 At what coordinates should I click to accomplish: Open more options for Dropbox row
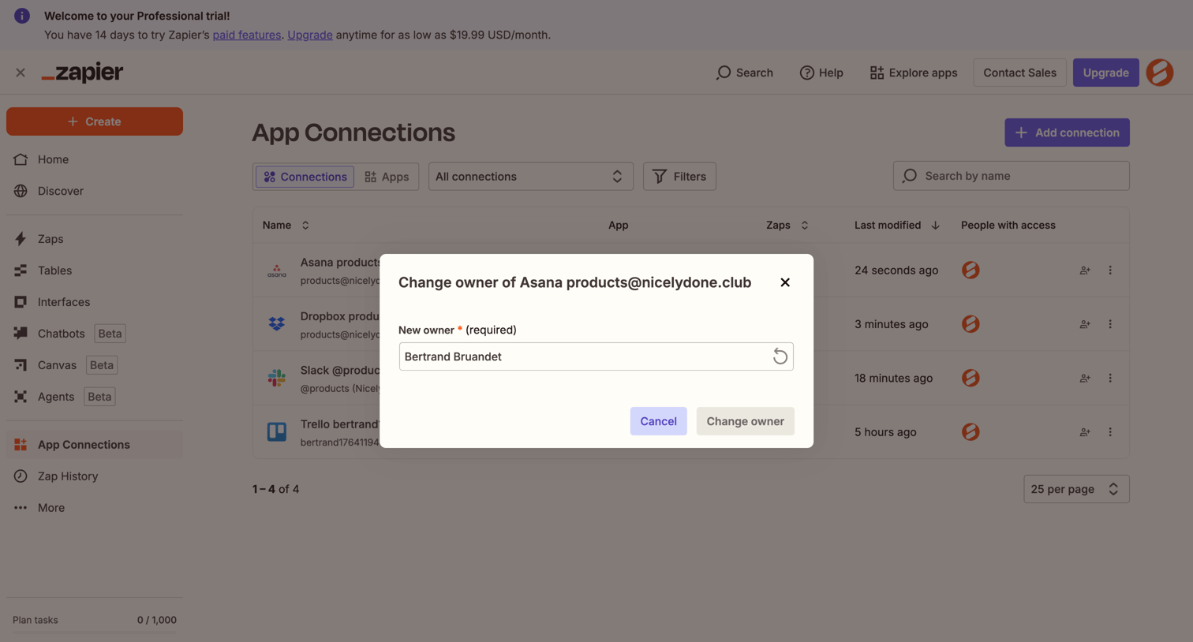click(1110, 324)
